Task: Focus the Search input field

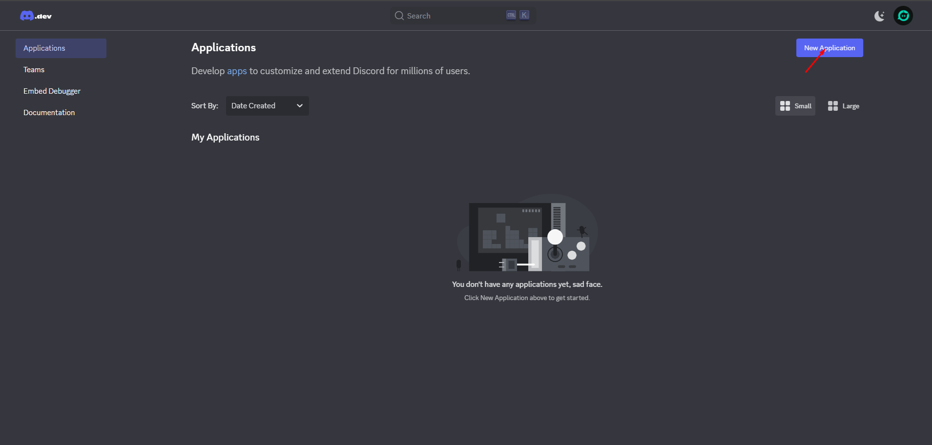Action: coord(463,16)
